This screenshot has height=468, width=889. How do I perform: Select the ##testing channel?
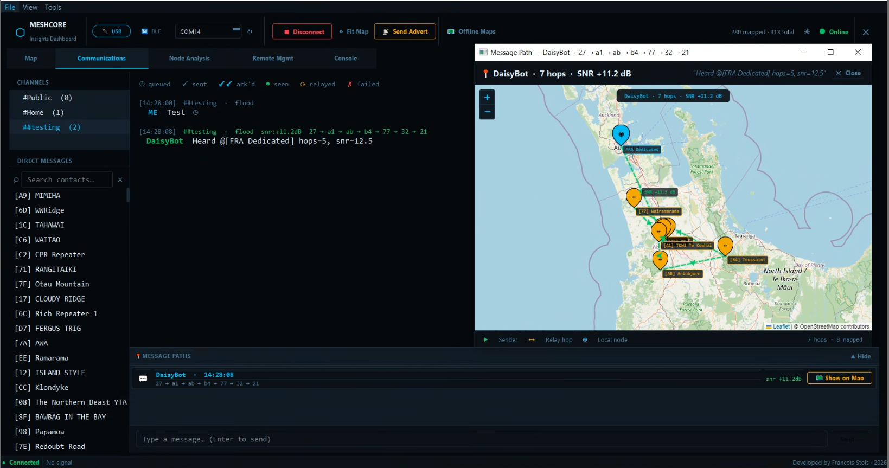click(69, 127)
